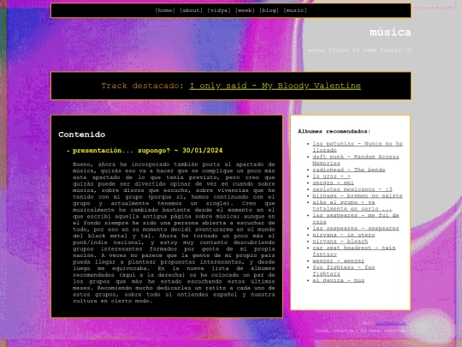Open the las sexpeares - sexpeares album
462x347 pixels.
[x=356, y=229]
